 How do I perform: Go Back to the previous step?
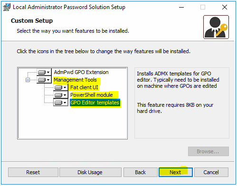(x=140, y=172)
